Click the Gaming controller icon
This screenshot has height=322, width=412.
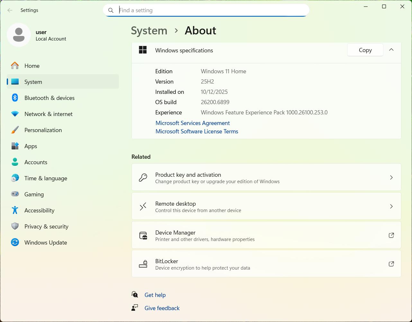coord(15,194)
